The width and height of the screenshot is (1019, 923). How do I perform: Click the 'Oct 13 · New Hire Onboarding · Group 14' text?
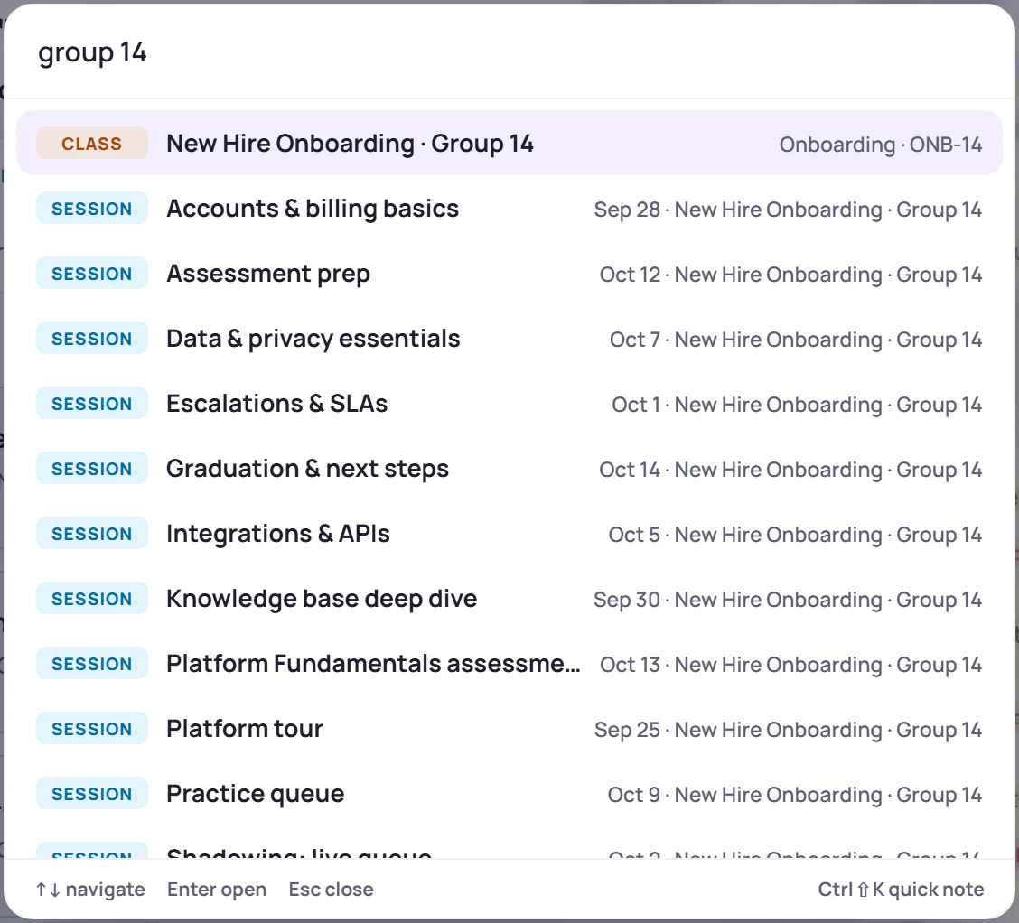click(790, 665)
